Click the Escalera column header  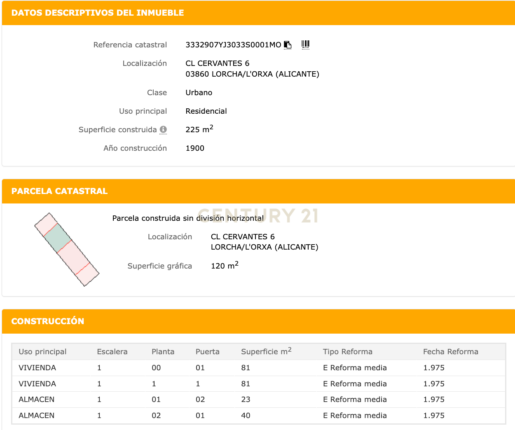pos(112,352)
